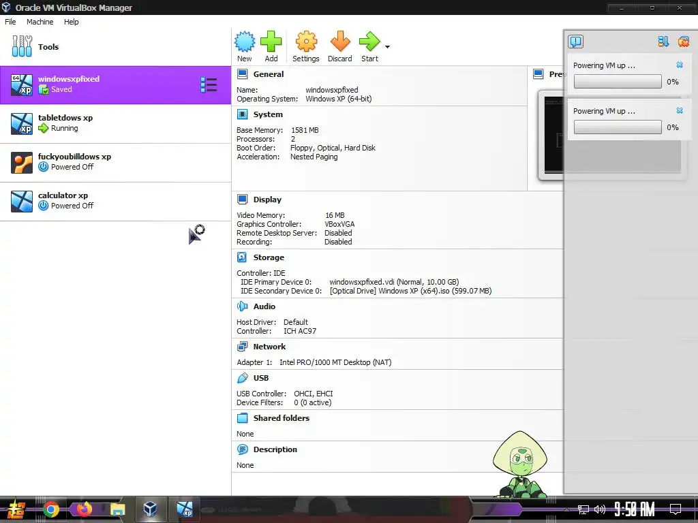Start the selected virtual machine
The image size is (698, 523).
click(369, 46)
